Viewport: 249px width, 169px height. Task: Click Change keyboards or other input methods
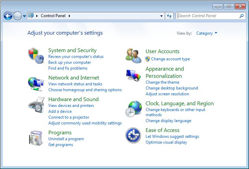point(175,112)
